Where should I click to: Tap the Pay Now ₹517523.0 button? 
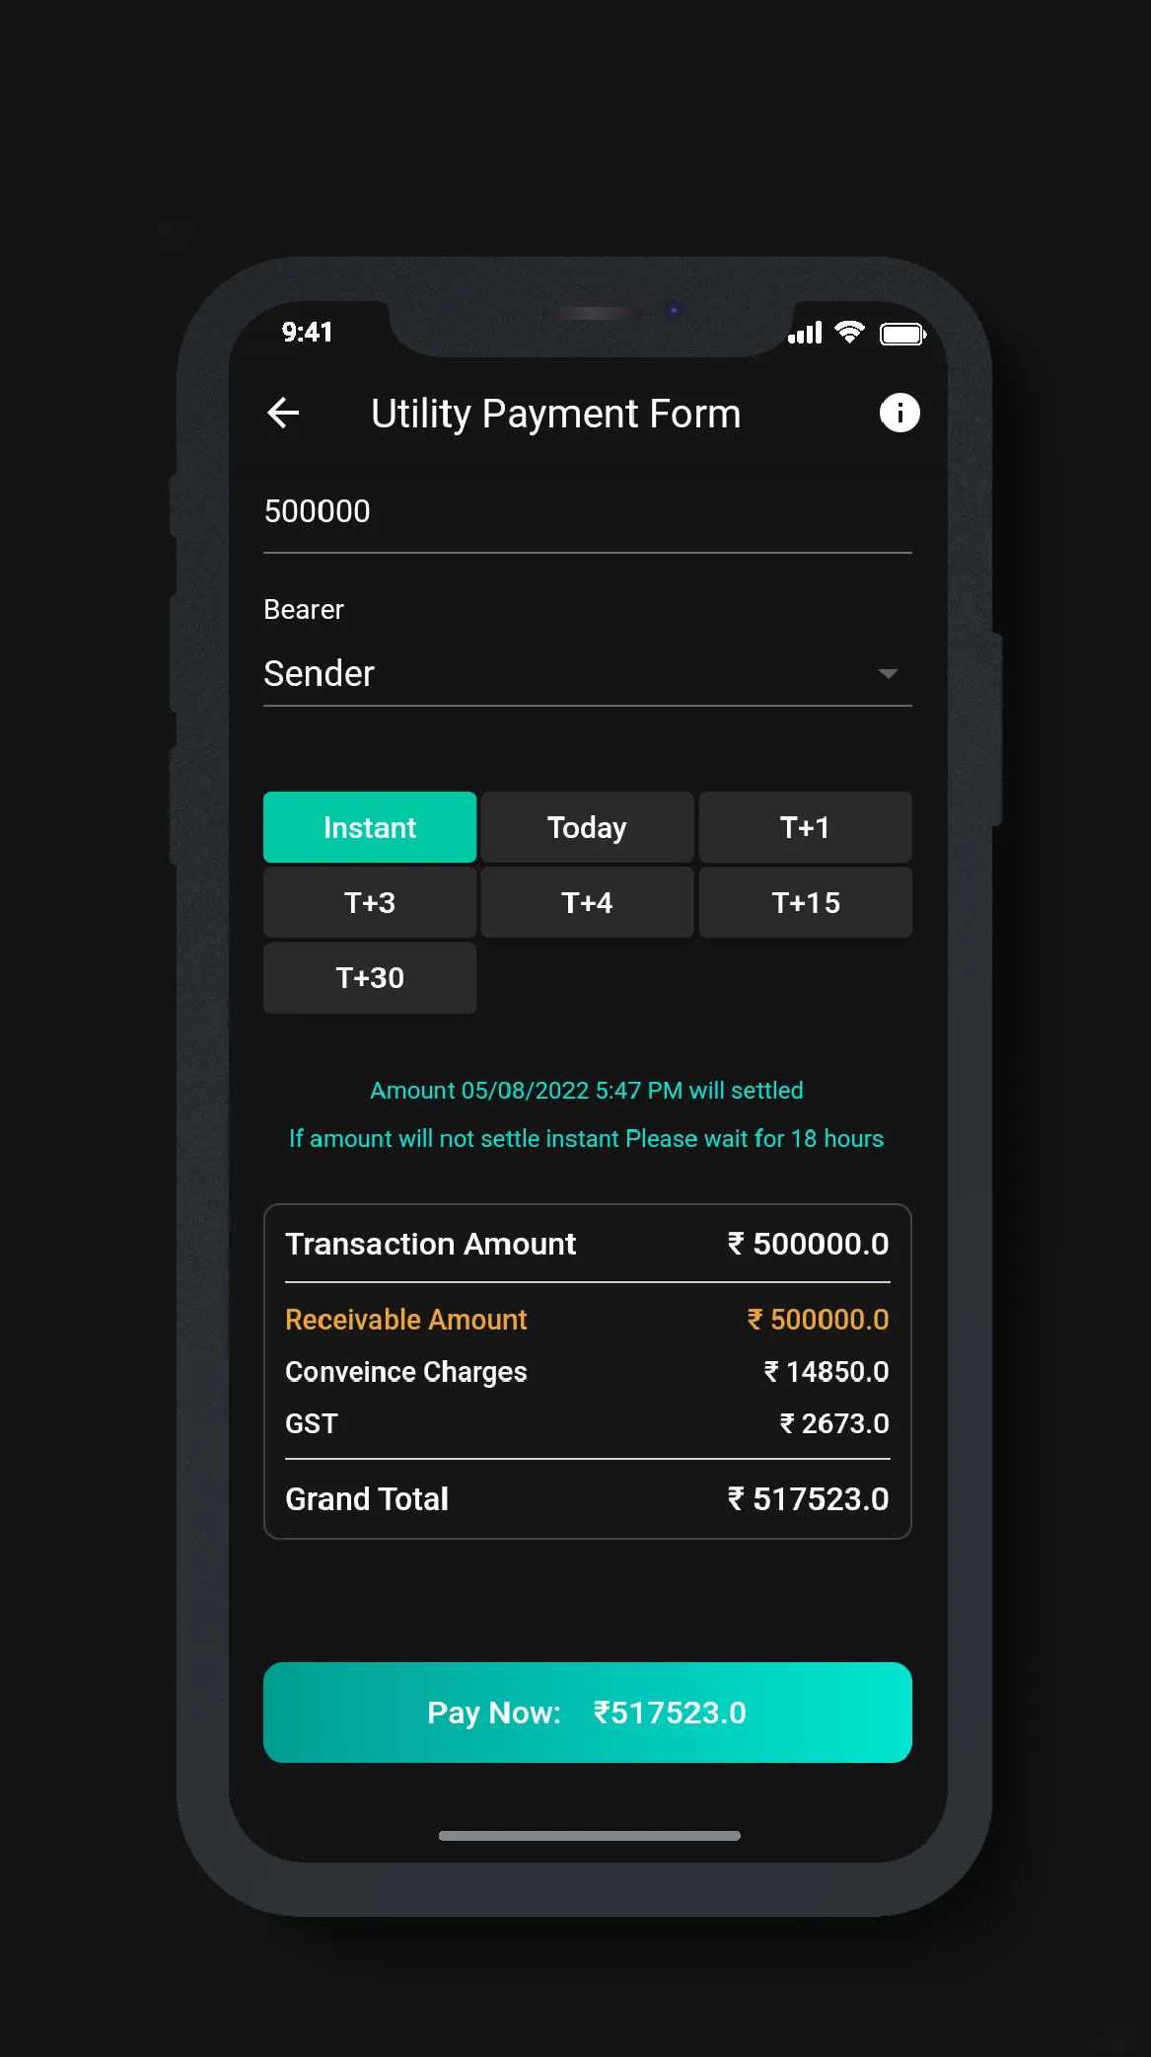pos(588,1713)
